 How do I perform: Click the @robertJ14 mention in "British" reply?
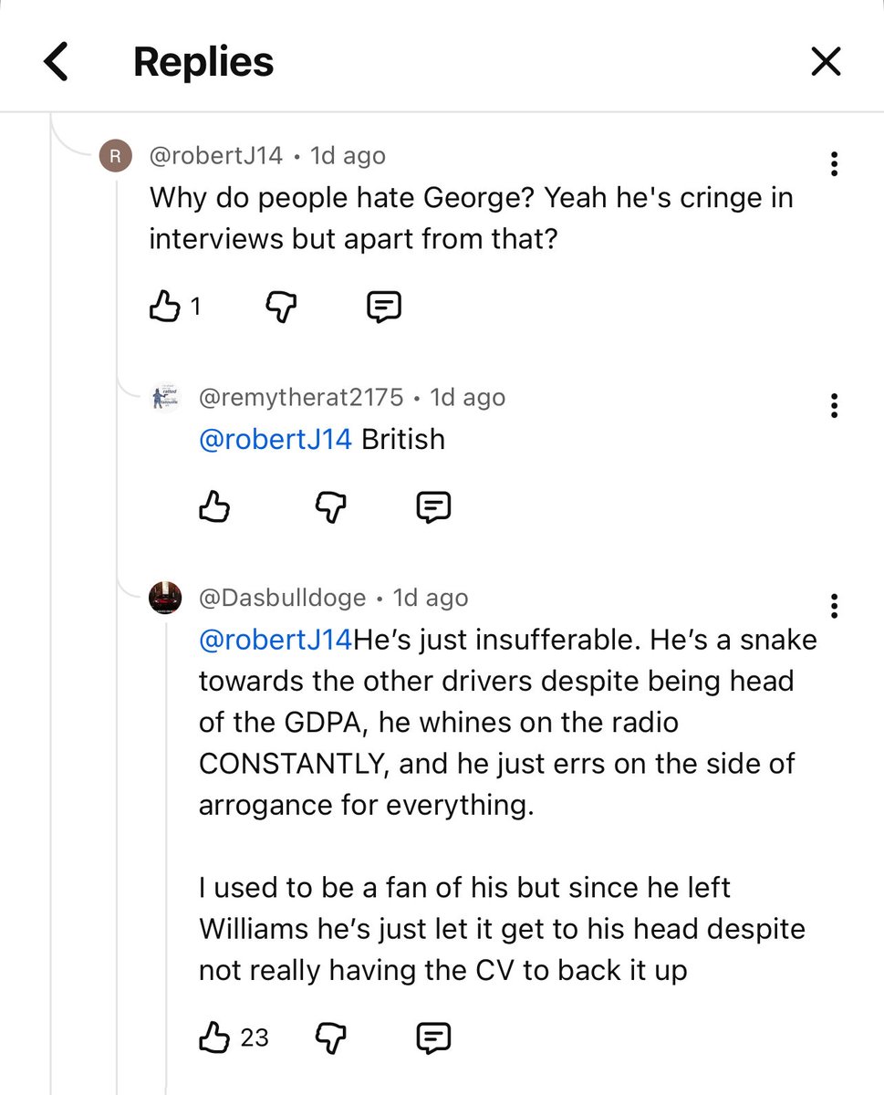[x=275, y=439]
